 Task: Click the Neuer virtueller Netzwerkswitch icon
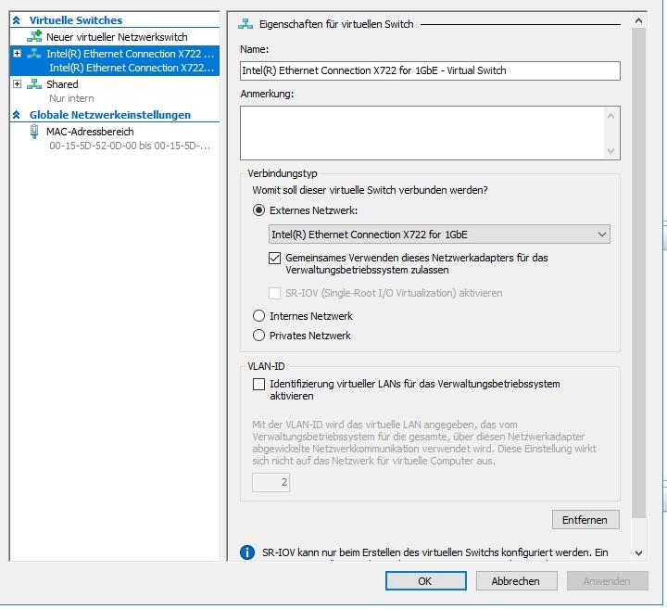34,36
